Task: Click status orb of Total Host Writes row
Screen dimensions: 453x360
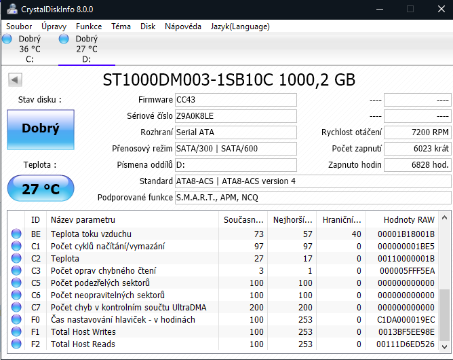Action: [x=16, y=332]
